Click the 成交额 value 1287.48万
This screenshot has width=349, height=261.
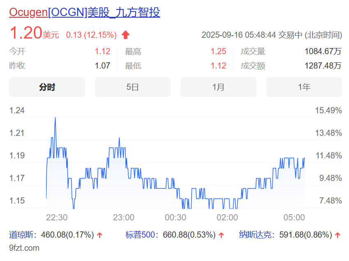tap(323, 66)
